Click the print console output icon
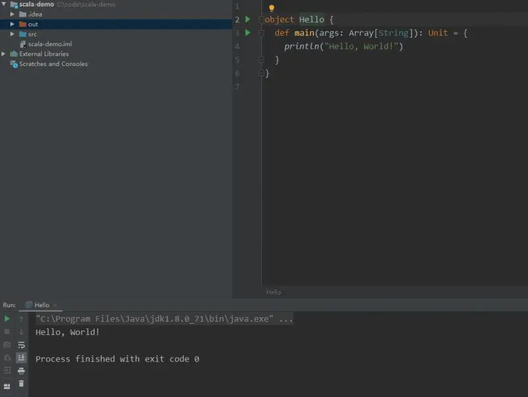This screenshot has height=397, width=528. tap(21, 371)
